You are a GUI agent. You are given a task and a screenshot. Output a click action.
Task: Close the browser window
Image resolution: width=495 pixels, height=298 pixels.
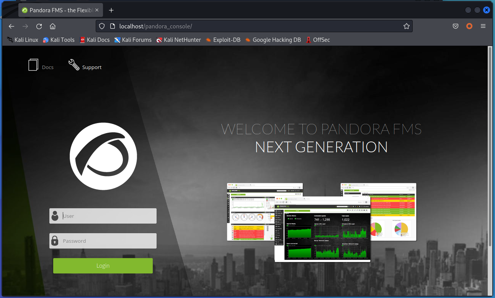(487, 10)
